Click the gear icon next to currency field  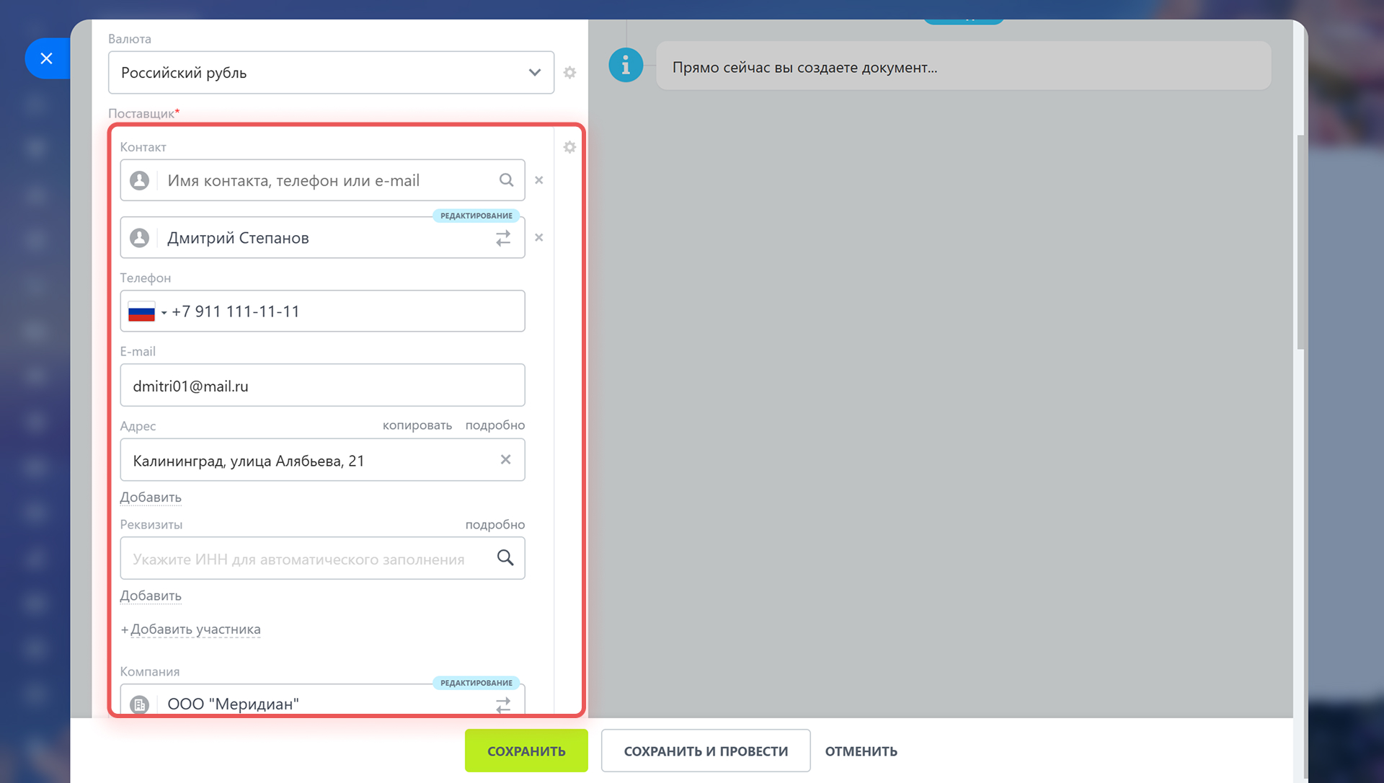[569, 73]
